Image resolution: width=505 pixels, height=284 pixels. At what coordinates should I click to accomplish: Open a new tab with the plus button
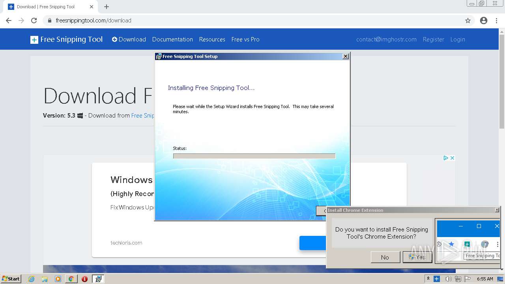107,7
